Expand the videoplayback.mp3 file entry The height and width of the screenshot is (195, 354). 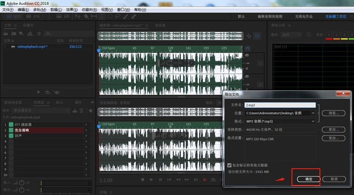(x=5, y=46)
